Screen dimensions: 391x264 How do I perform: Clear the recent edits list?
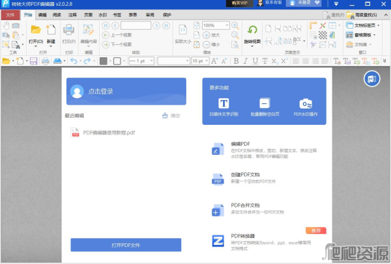click(171, 116)
